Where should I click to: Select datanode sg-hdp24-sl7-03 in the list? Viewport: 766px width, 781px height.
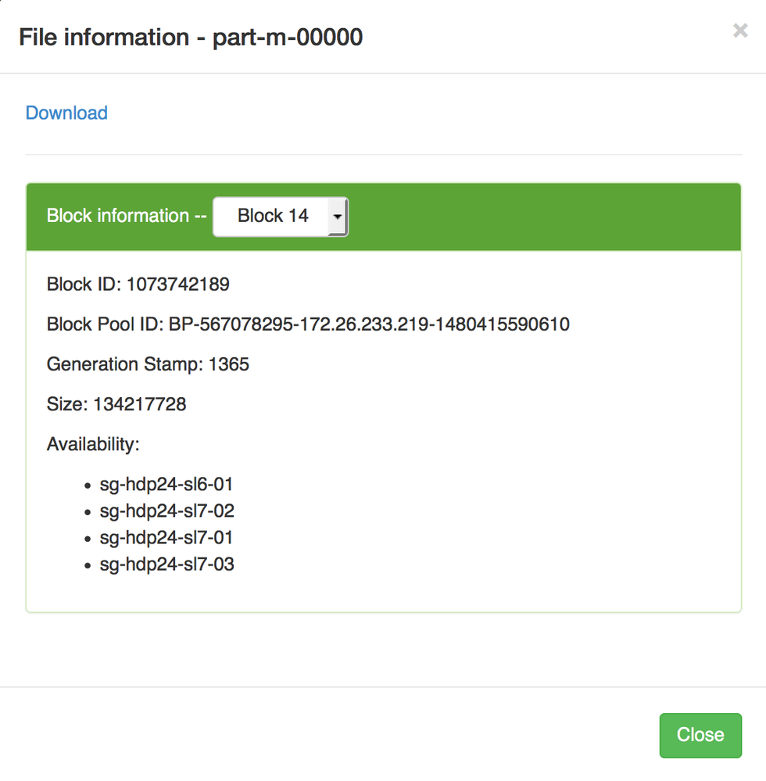166,564
